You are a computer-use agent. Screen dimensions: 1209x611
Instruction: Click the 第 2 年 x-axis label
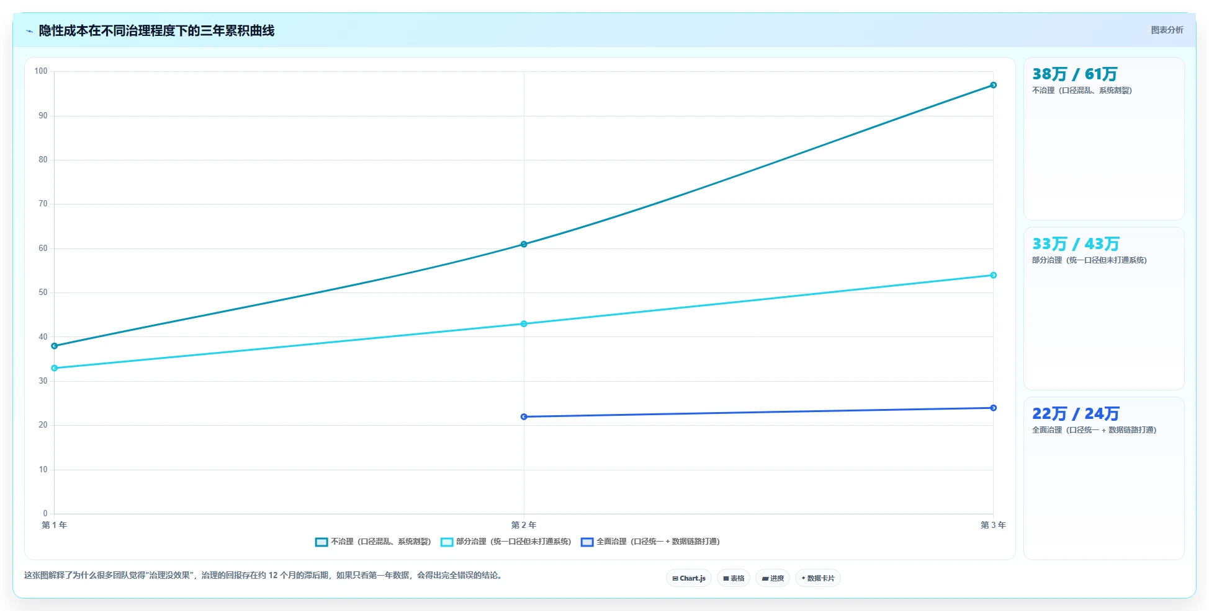pos(524,525)
